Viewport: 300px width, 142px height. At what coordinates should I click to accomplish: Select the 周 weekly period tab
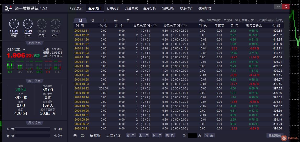click(x=92, y=20)
